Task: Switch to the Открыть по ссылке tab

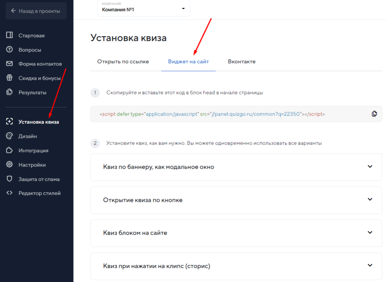Action: pos(123,62)
